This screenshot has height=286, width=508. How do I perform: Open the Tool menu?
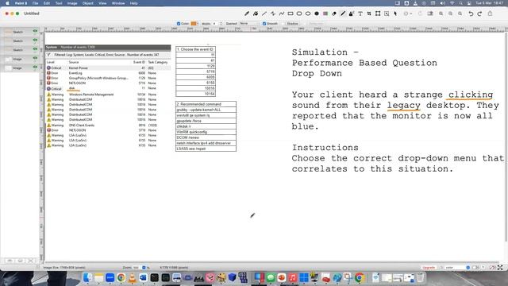click(59, 3)
